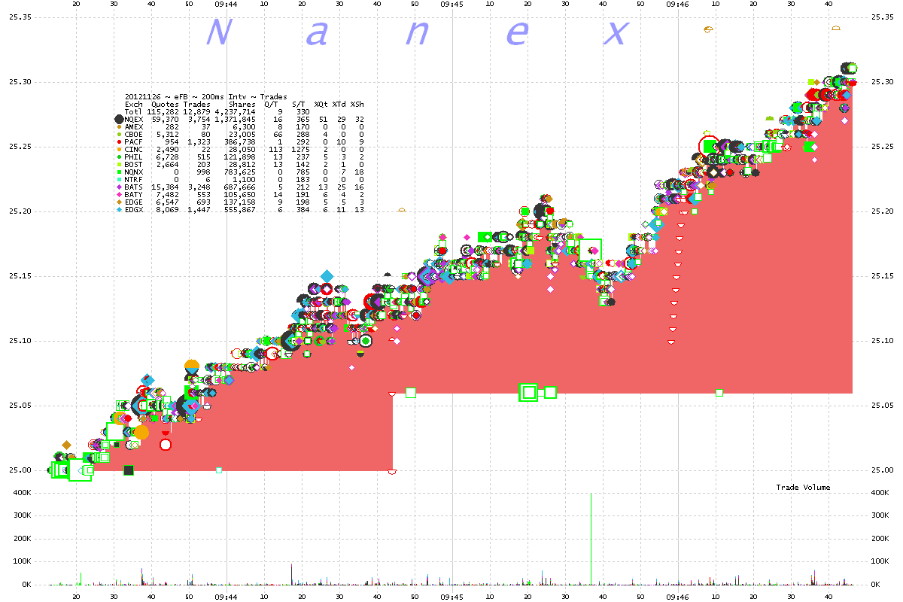Click NQNX shares value '783,625'
903x602 pixels.
pyautogui.click(x=240, y=172)
